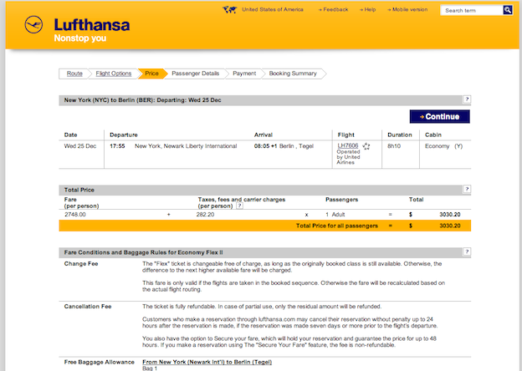Click New York, Newark Liberty International text
Image resolution: width=522 pixels, height=371 pixels.
(x=186, y=146)
